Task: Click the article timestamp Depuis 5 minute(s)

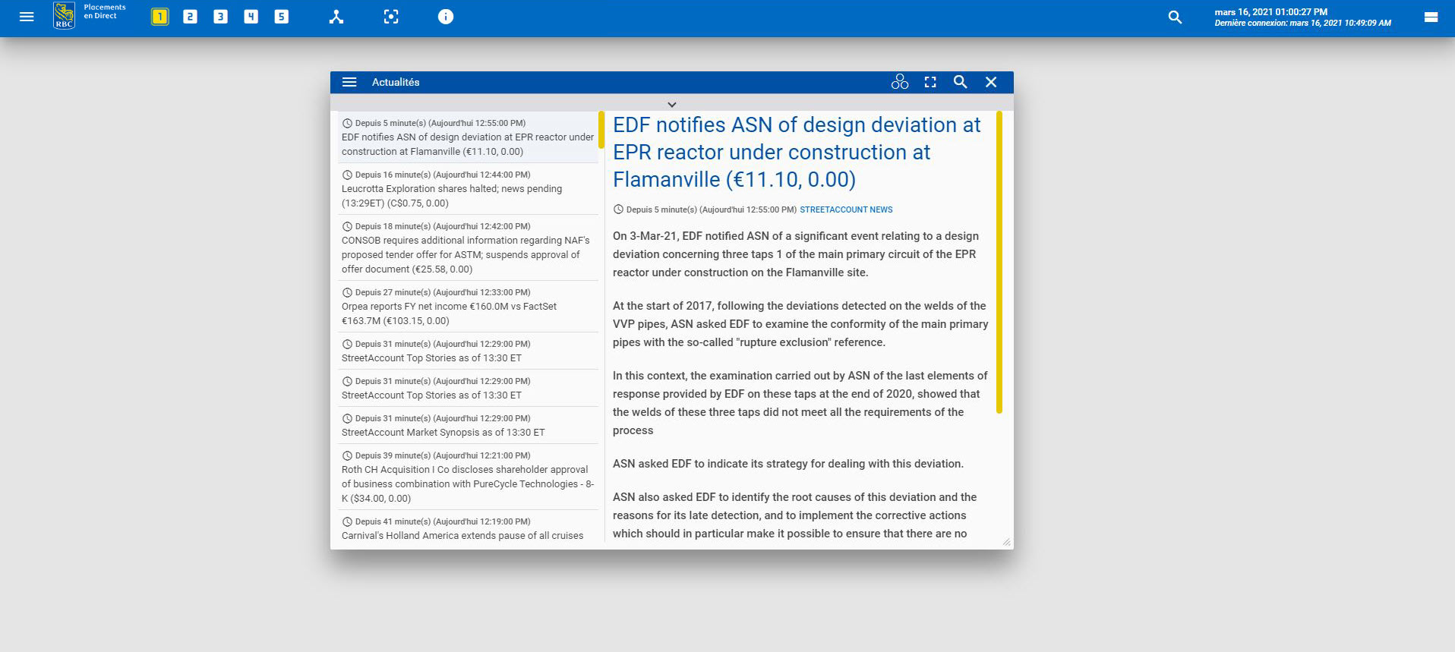Action: tap(712, 209)
